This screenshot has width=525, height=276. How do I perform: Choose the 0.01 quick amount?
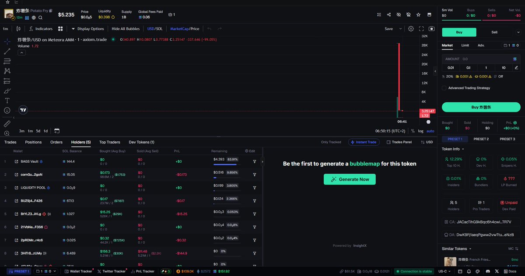point(451,67)
